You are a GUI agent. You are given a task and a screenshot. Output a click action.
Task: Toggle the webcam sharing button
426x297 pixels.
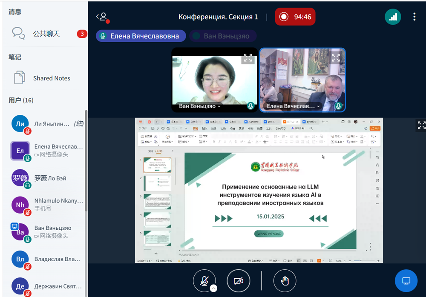(x=238, y=281)
